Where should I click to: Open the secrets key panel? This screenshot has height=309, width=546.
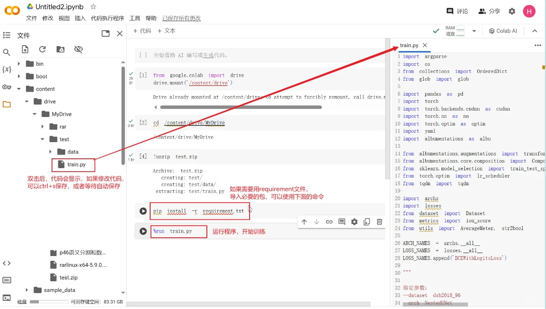(6, 87)
